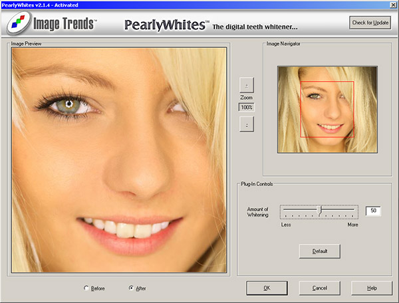Click the Image Trends logo icon
Viewport: 399px width, 303px height.
(19, 23)
